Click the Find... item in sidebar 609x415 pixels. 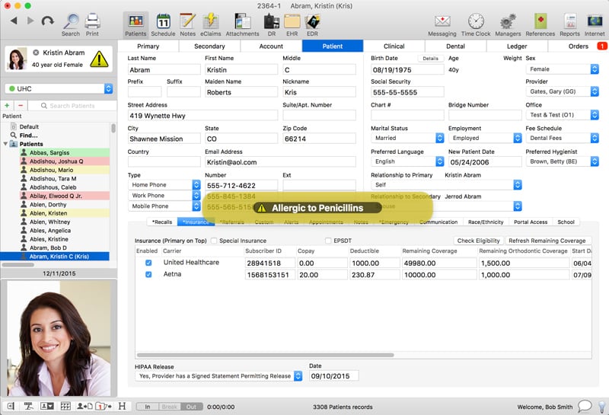[28, 136]
